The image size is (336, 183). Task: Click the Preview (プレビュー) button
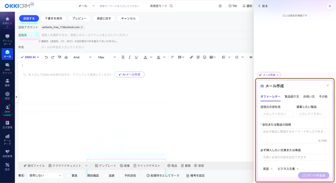pos(79,19)
